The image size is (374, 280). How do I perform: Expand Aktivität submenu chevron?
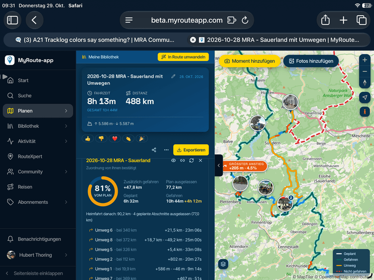pyautogui.click(x=66, y=141)
